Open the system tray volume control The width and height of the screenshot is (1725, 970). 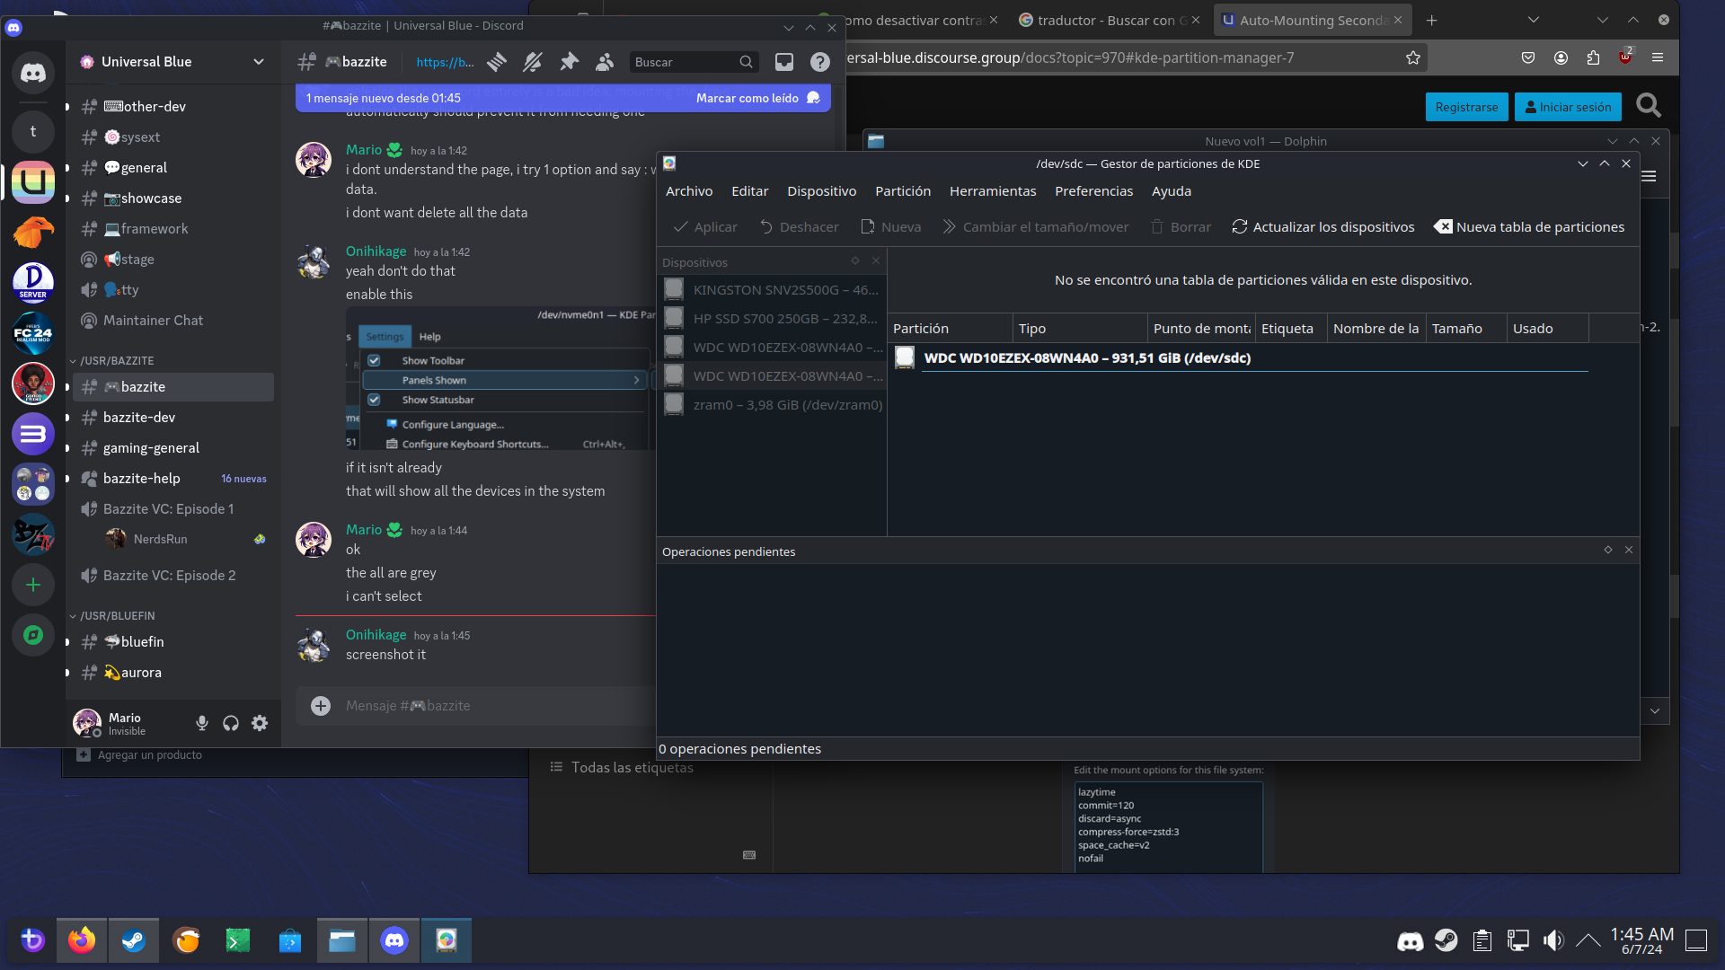pyautogui.click(x=1552, y=940)
